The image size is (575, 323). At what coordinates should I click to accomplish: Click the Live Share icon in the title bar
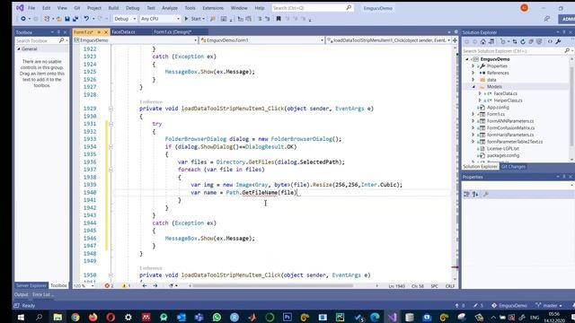[x=547, y=19]
